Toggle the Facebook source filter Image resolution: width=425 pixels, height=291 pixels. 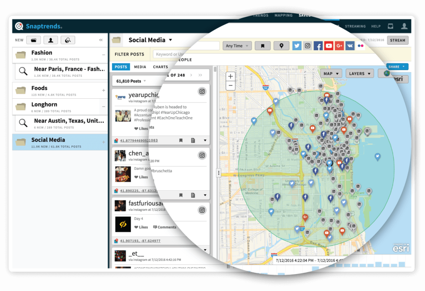318,46
